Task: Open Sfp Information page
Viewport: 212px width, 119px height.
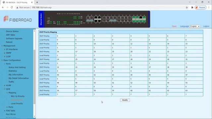Action: click(x=16, y=75)
